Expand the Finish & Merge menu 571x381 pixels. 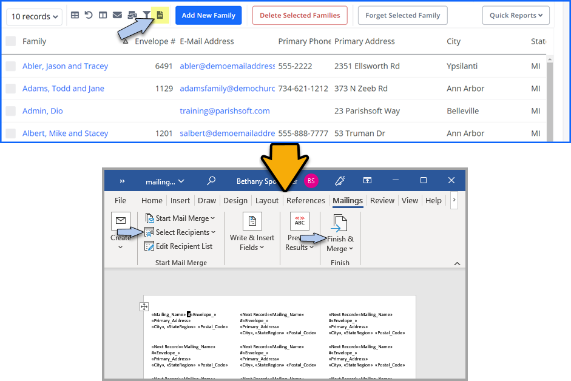click(351, 249)
